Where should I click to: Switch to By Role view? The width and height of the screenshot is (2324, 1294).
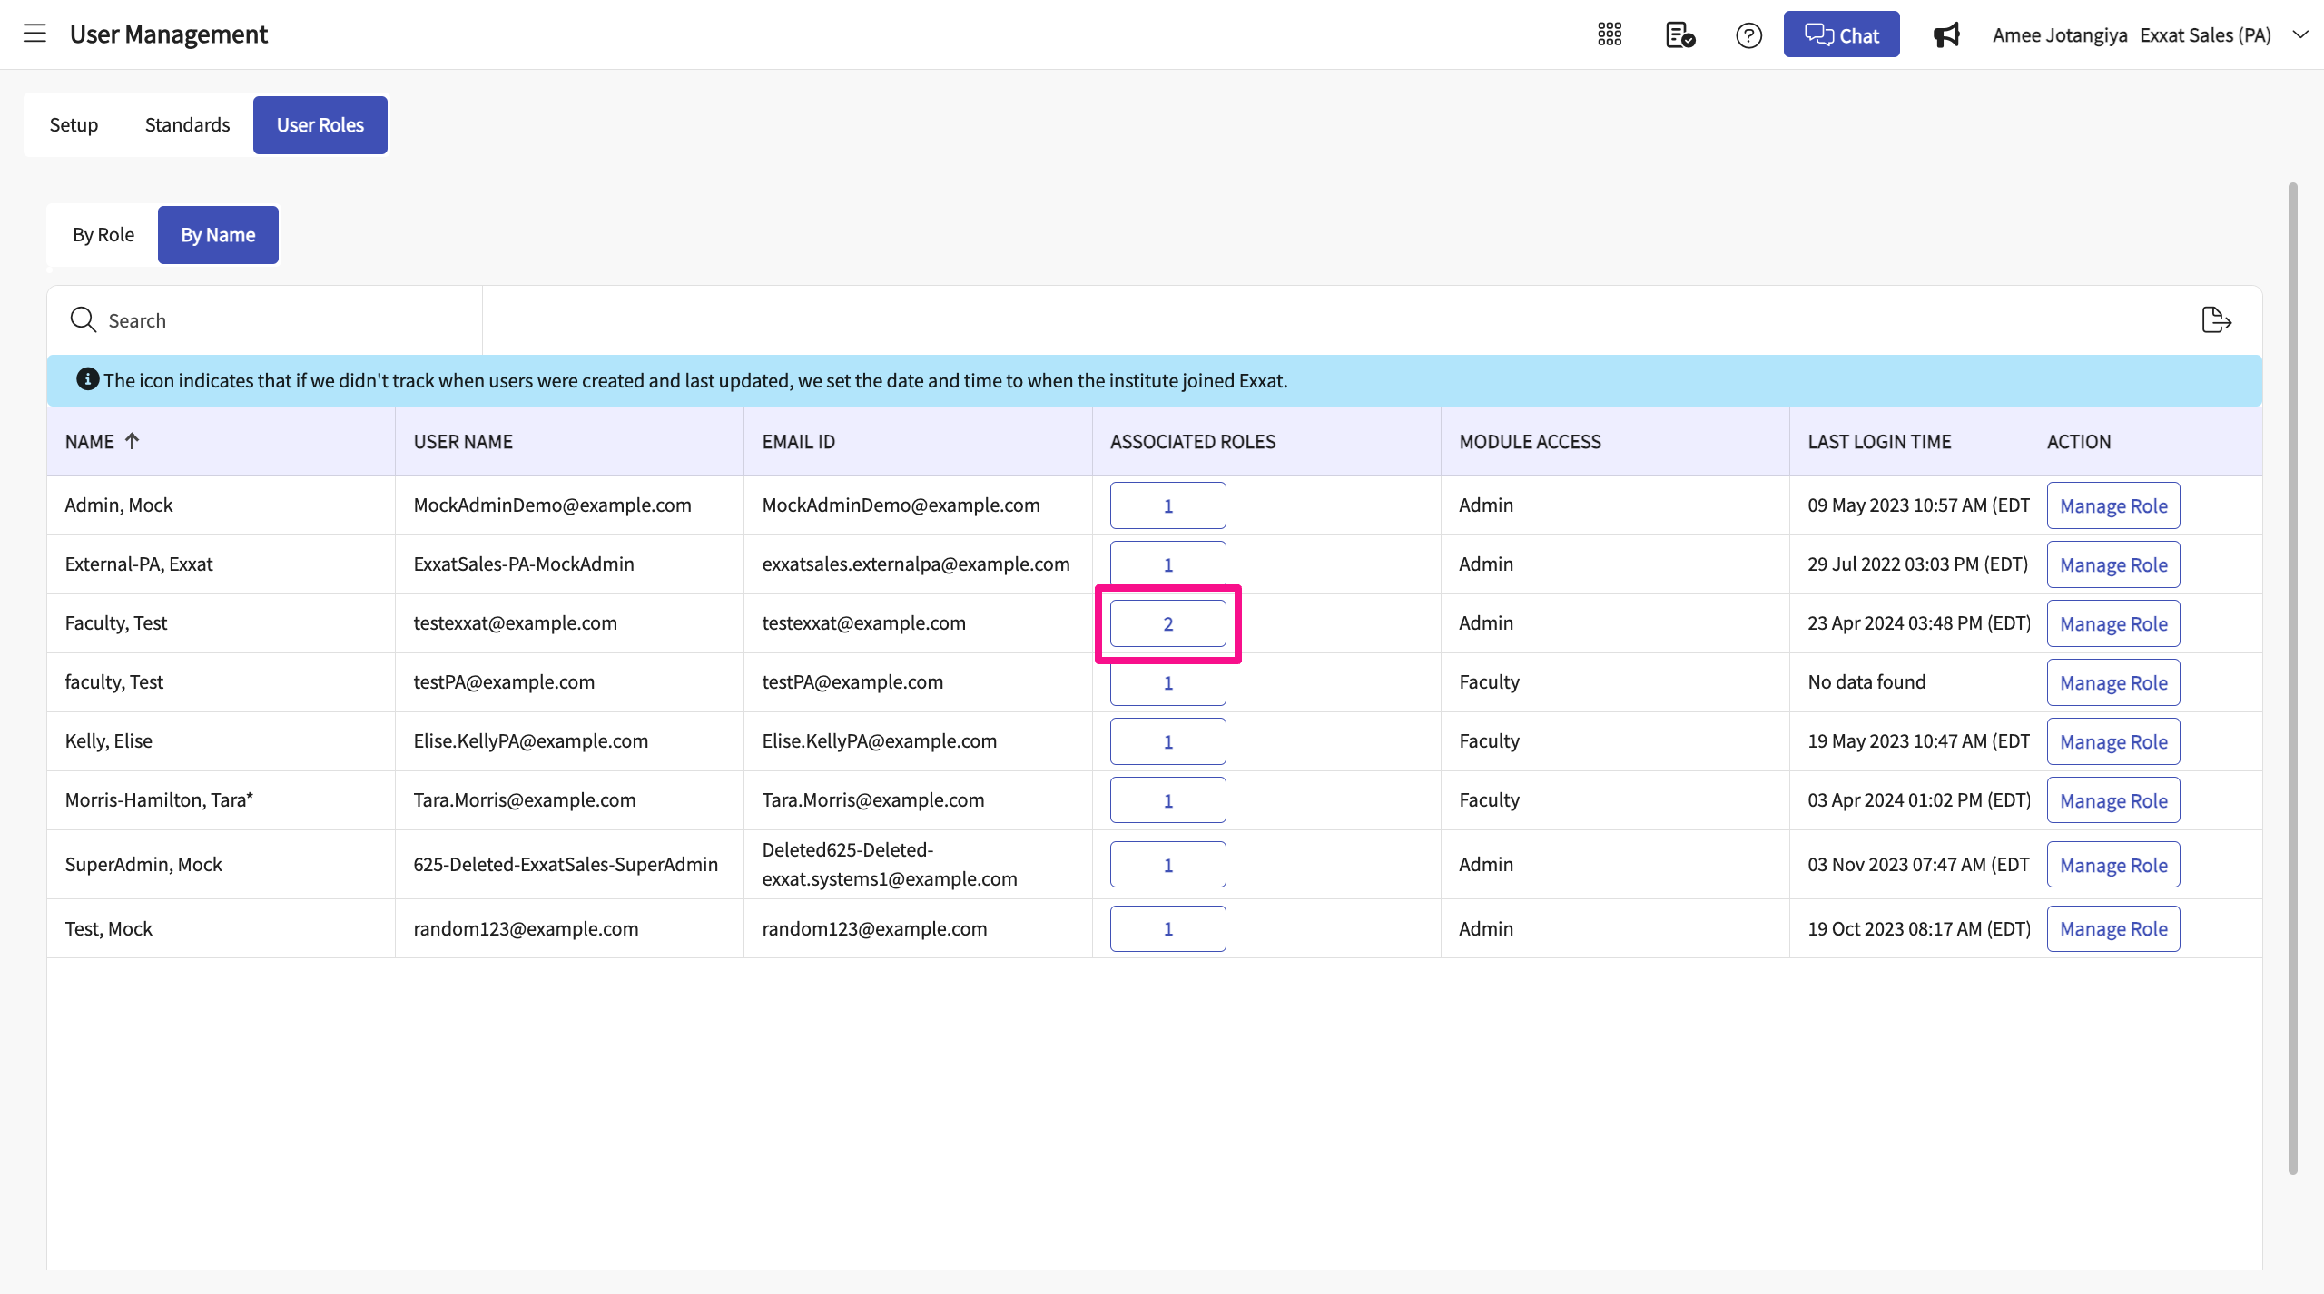click(x=103, y=235)
